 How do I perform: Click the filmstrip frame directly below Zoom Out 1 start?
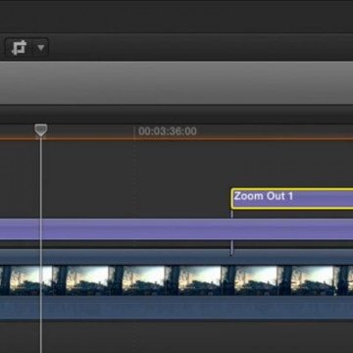click(x=249, y=280)
